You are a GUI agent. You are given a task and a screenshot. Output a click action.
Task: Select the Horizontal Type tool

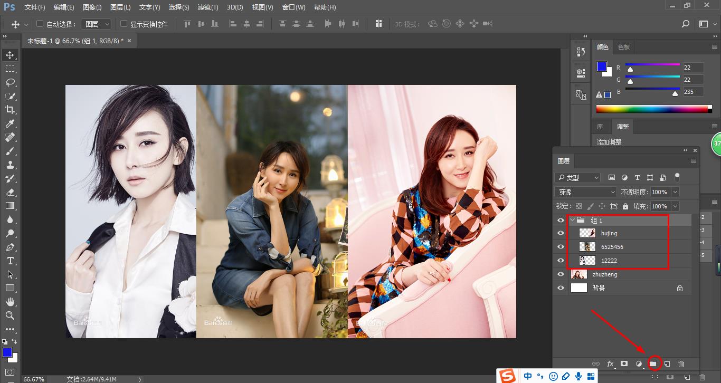point(10,261)
